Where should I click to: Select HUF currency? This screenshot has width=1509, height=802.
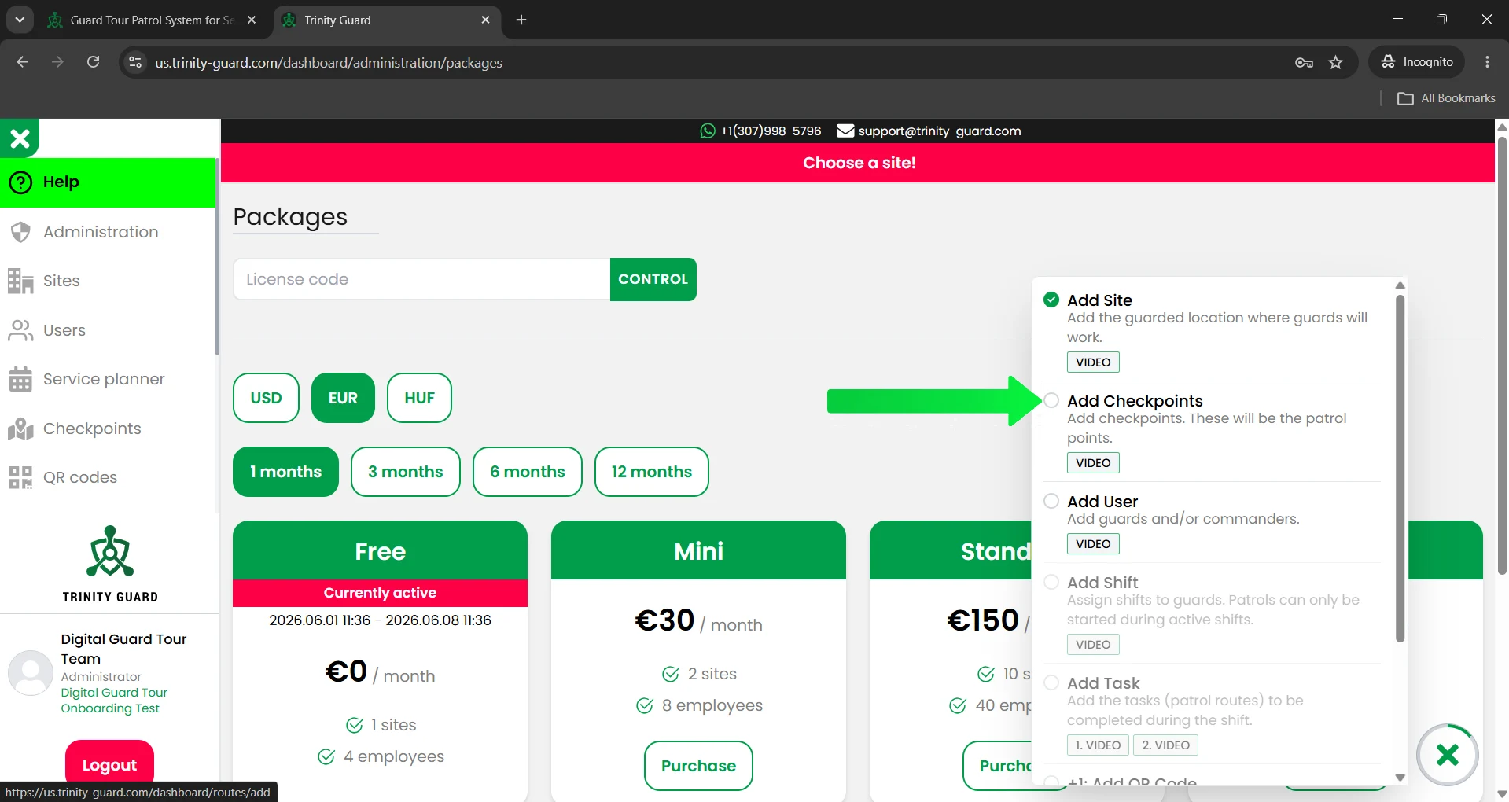tap(419, 398)
